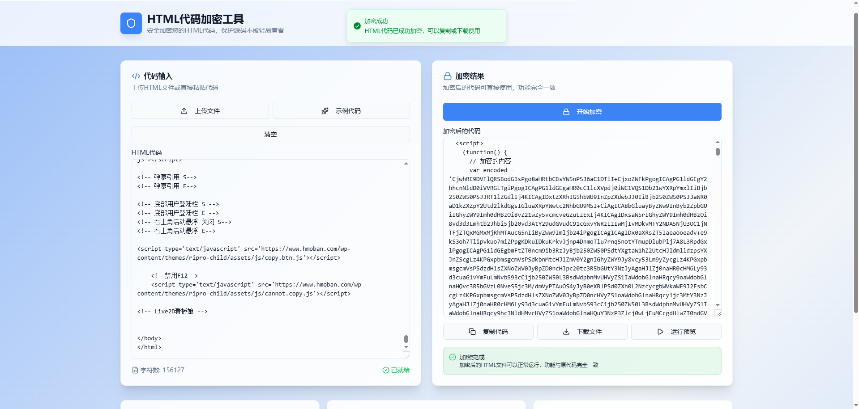Screen dimensions: 859x409
Task: Click the upload arrow icon in 上传文件
Action: [x=184, y=111]
